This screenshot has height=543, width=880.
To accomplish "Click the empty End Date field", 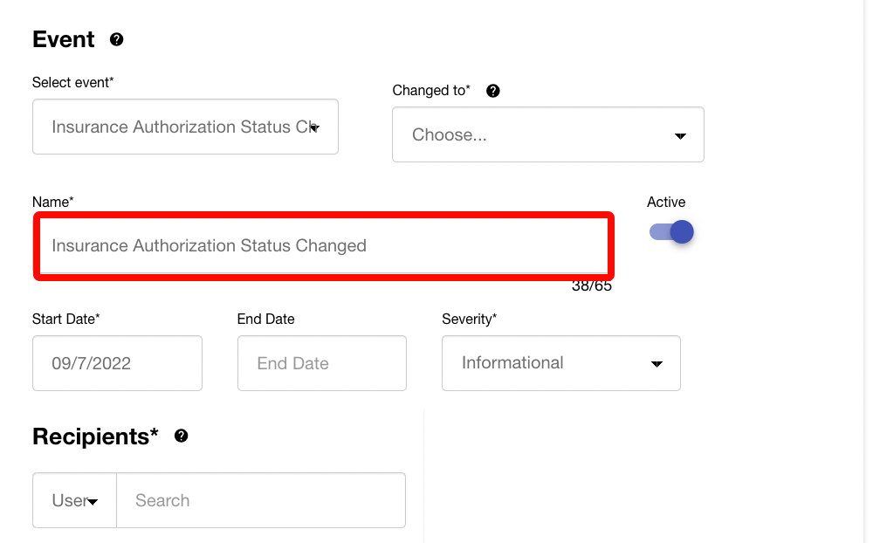I will [x=321, y=363].
